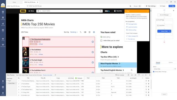Open the Extract Data step options menu

[170, 31]
